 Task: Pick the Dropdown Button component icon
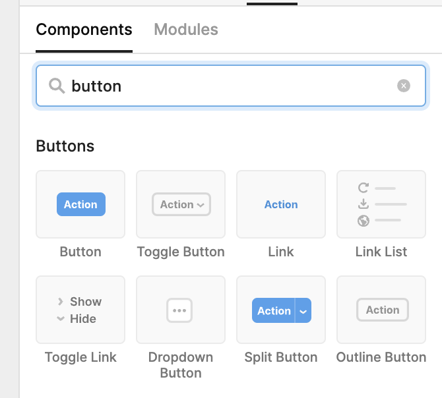click(181, 310)
